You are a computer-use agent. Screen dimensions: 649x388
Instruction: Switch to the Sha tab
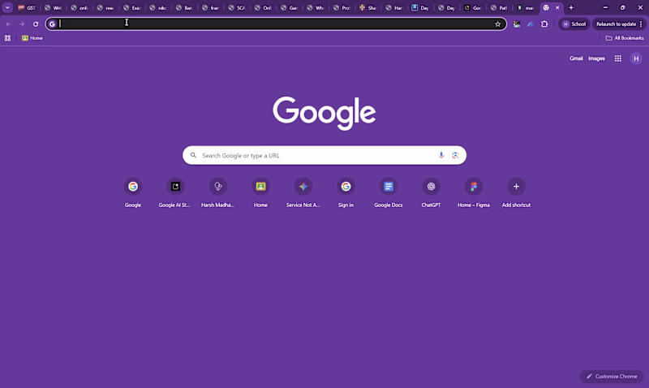coord(368,7)
